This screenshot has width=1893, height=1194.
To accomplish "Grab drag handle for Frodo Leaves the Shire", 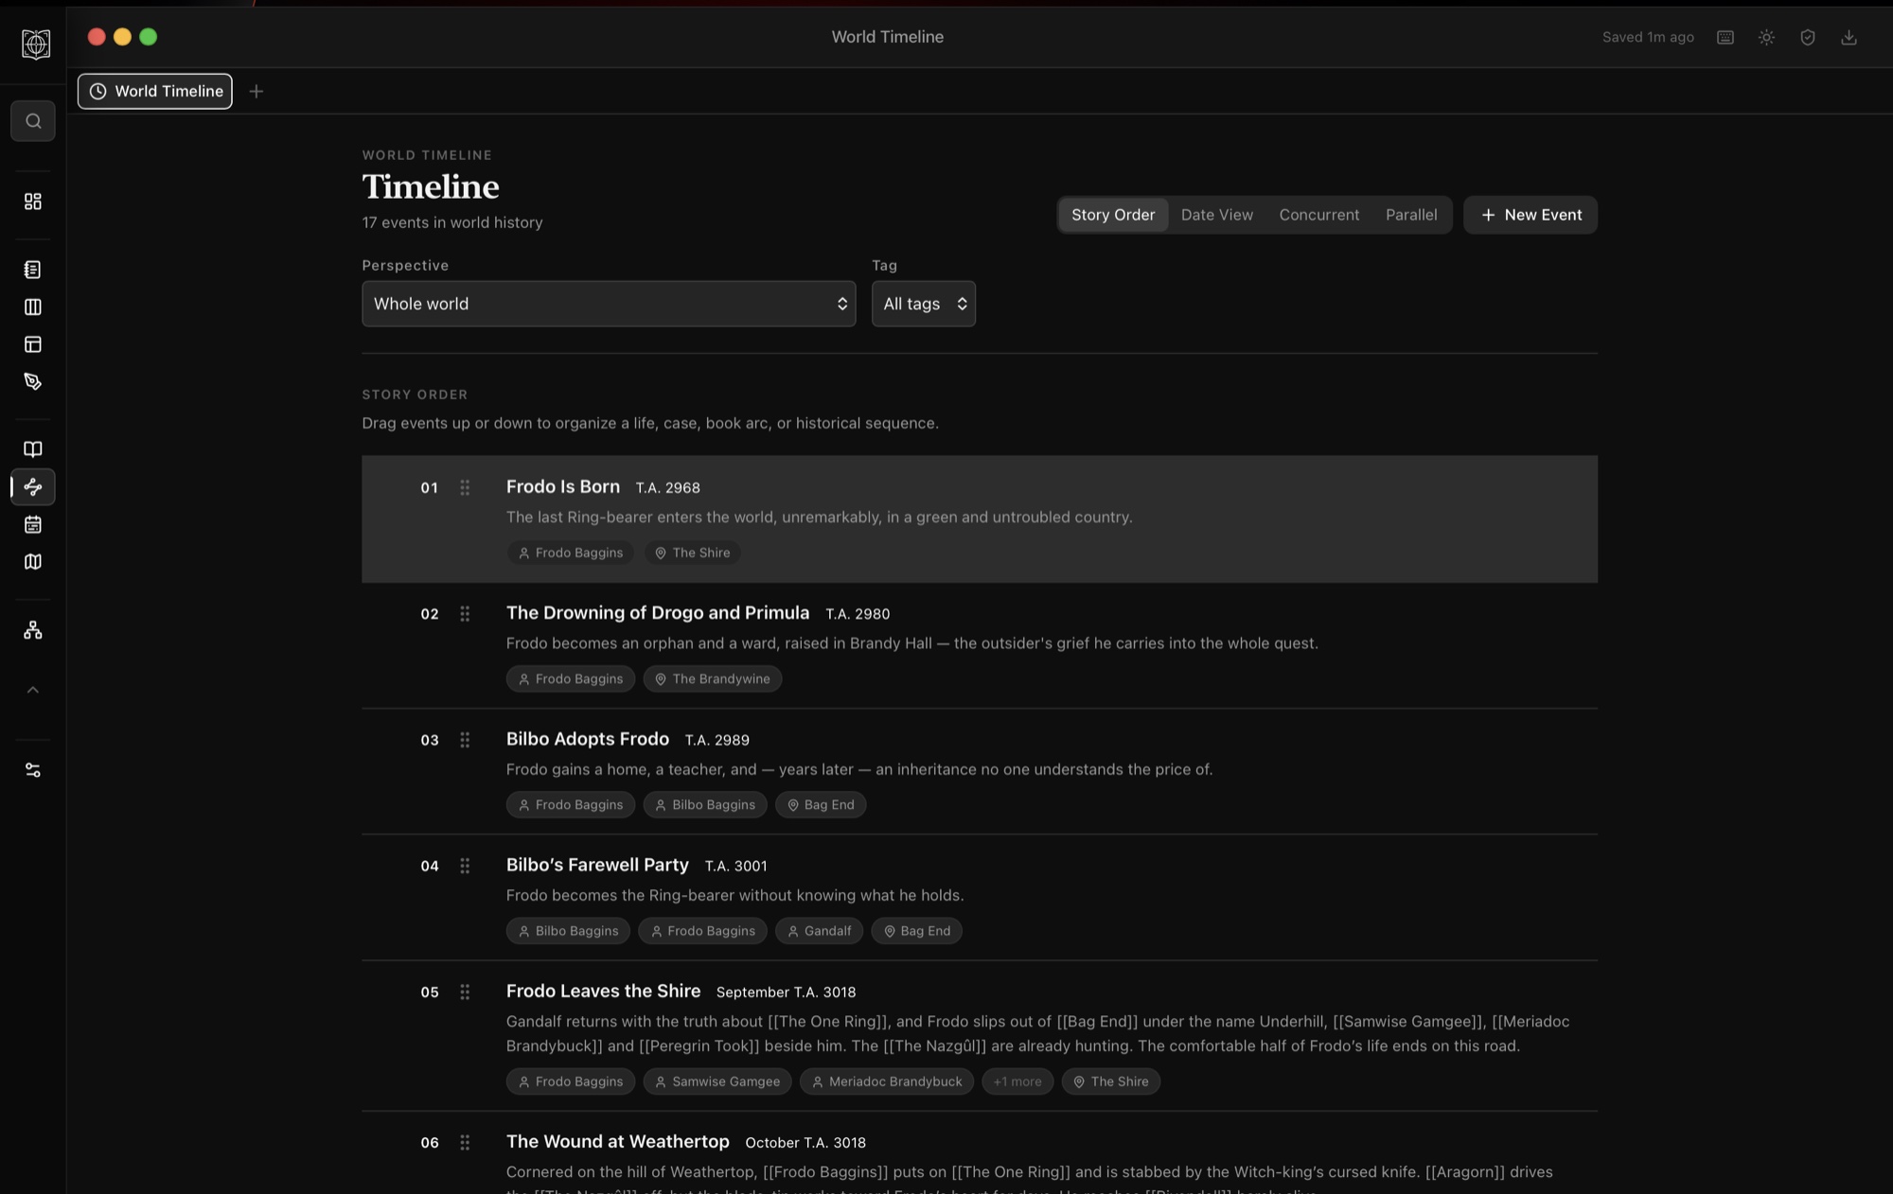I will click(x=465, y=992).
